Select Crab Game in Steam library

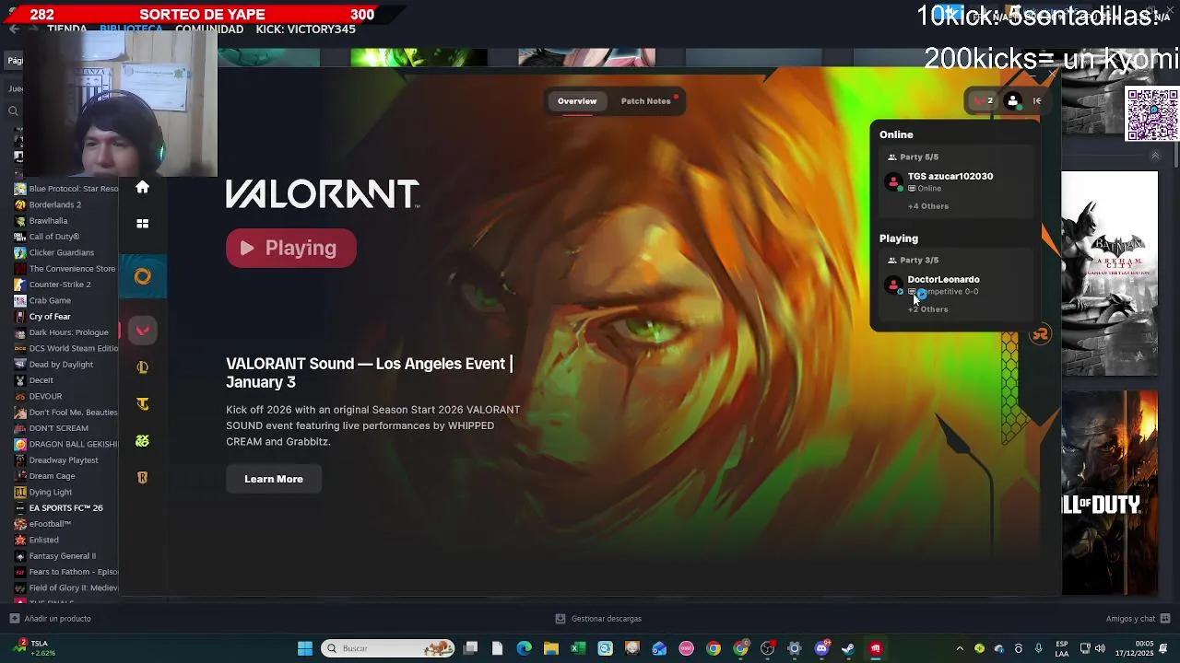(x=50, y=300)
